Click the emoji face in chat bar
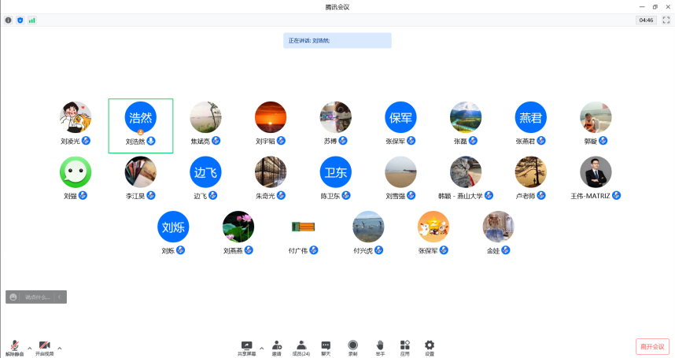The height and width of the screenshot is (358, 675). (13, 297)
